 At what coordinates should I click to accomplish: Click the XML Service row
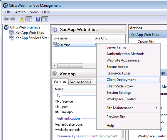pyautogui.click(x=64, y=102)
